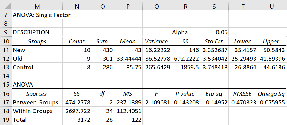
Task: Select the RMSSE value 0.470323
Action: 243,103
